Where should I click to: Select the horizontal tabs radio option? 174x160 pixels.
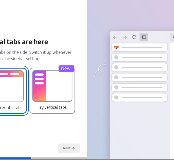coord(12,108)
